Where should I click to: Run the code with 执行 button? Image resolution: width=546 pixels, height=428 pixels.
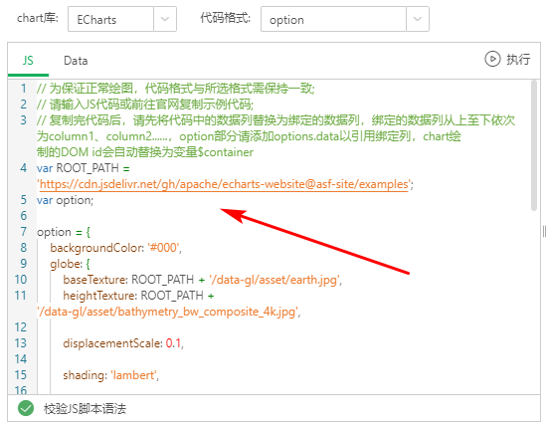[507, 59]
